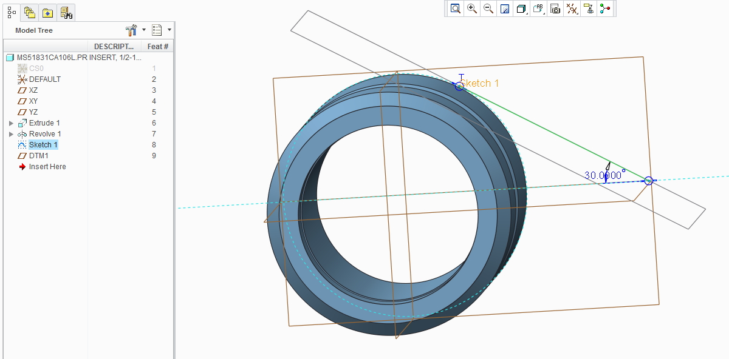Click the Refit zoom icon
The height and width of the screenshot is (359, 729).
click(455, 8)
